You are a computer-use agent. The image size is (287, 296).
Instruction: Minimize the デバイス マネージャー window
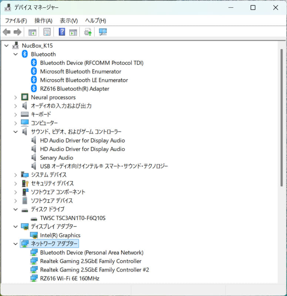[231, 7]
